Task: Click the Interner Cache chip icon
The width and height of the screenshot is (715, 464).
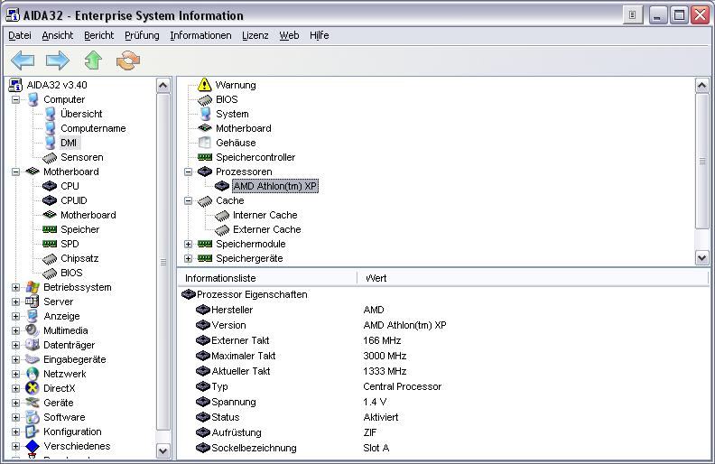Action: (x=222, y=216)
